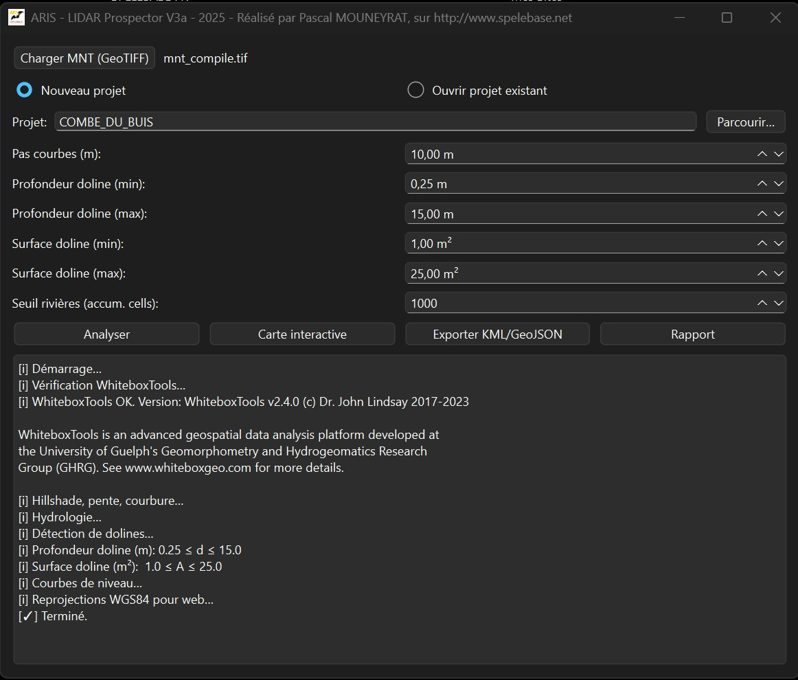Viewport: 798px width, 680px height.
Task: Decrease Surface doline max with down arrow
Action: click(x=778, y=273)
